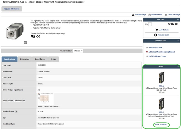Open the Unit of Measure dropdown
This screenshot has height=129, width=181.
tap(78, 51)
